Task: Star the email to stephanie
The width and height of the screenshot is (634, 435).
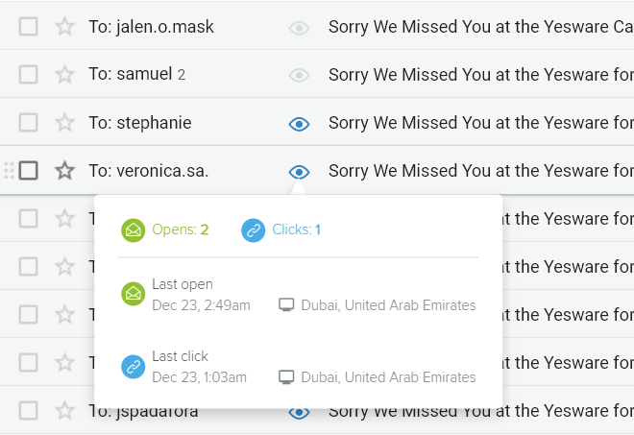Action: tap(64, 123)
